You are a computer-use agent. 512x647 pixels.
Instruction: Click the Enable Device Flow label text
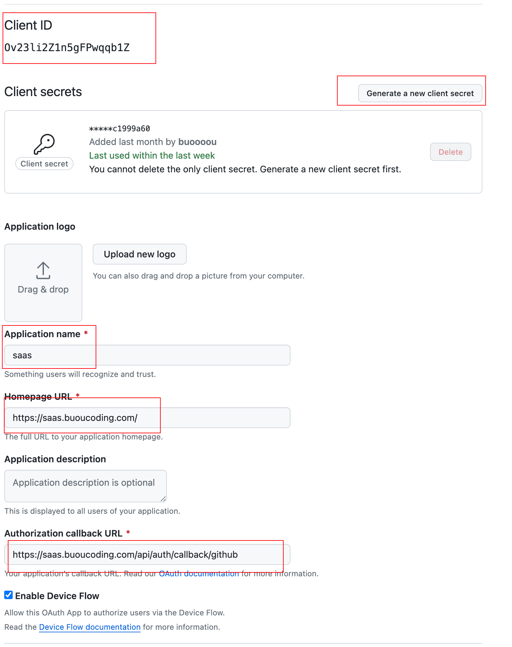click(x=57, y=596)
